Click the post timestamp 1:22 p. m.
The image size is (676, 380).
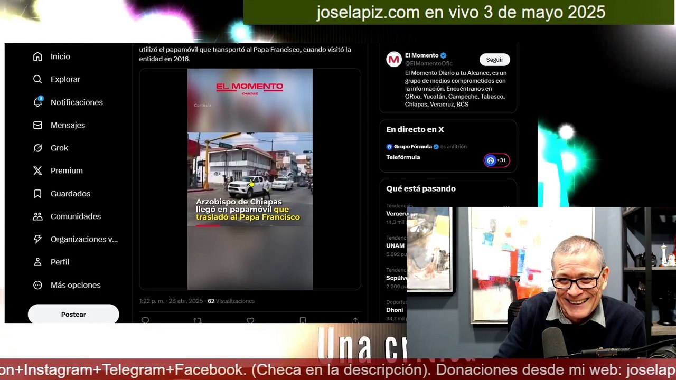click(152, 301)
